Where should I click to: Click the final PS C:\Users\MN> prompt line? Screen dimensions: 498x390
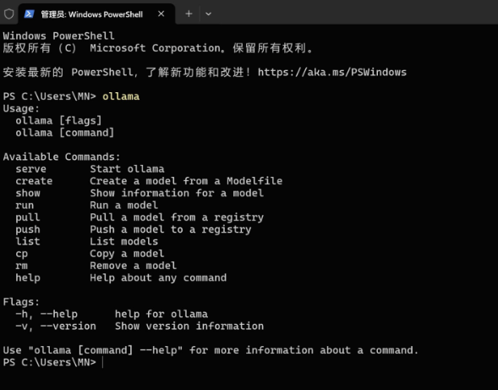click(x=50, y=362)
